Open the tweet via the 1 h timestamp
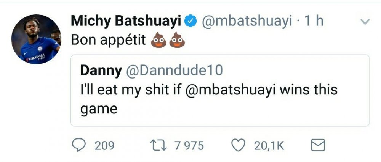This screenshot has height=162, width=381. [314, 22]
